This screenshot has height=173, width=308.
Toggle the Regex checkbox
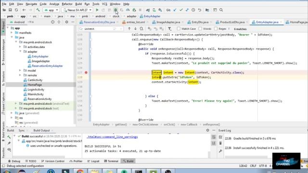[216, 29]
